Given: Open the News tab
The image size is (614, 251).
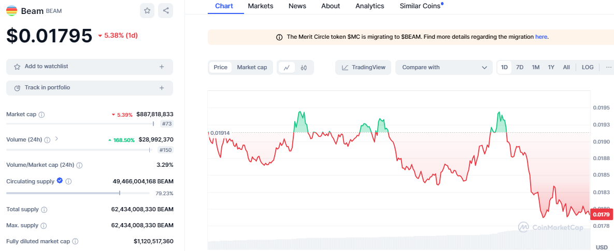Looking at the screenshot, I should coord(297,6).
